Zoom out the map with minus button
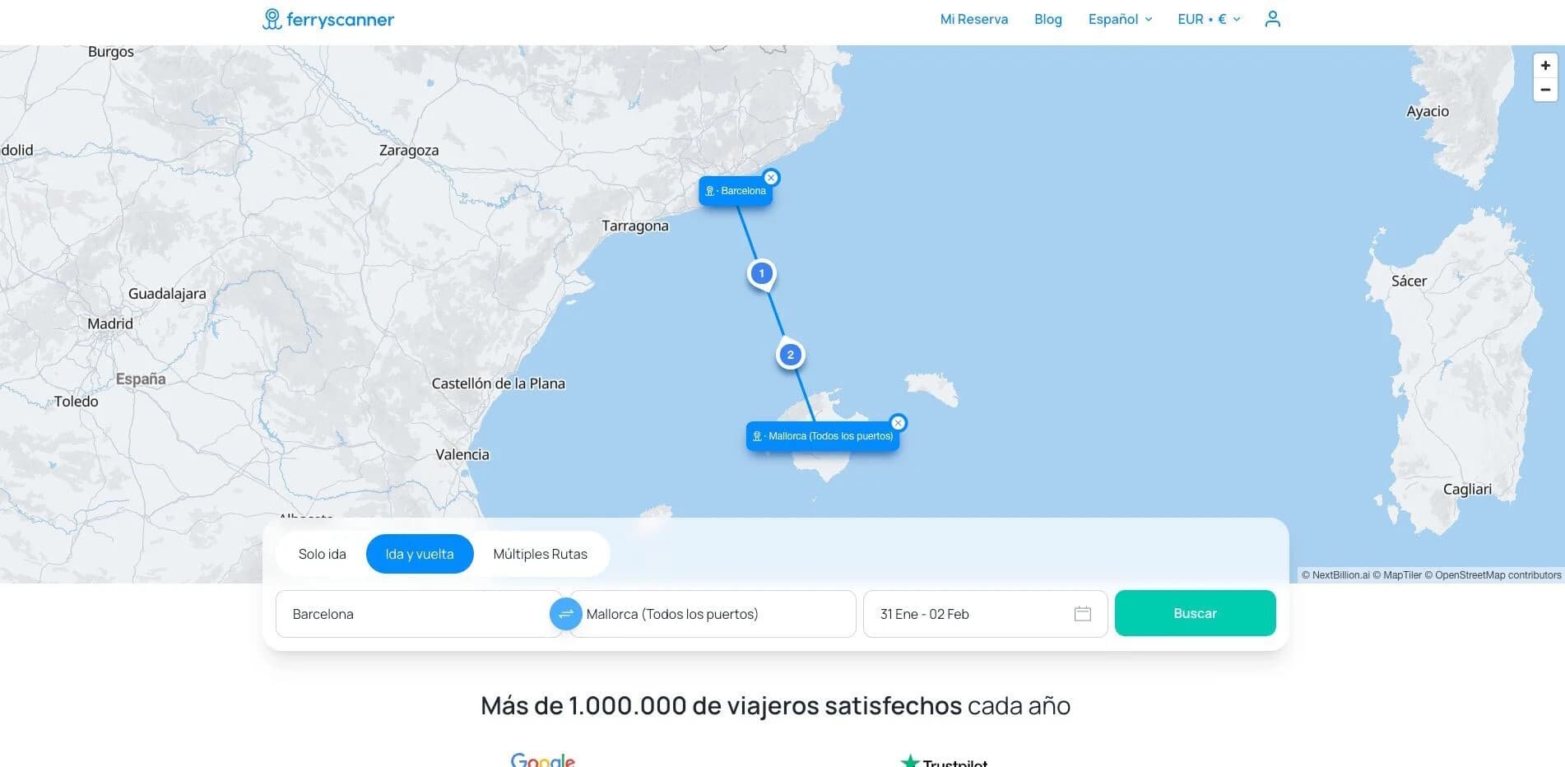 click(x=1545, y=90)
